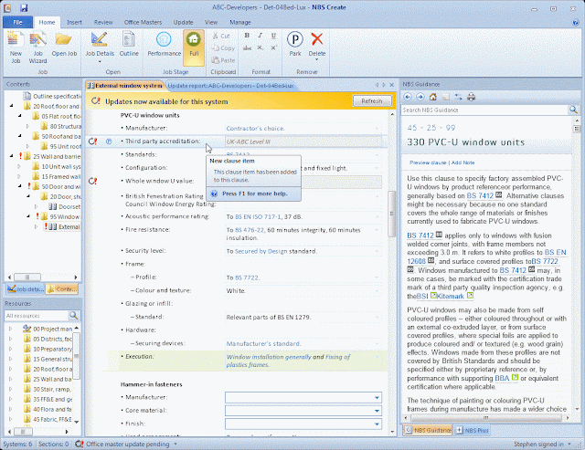Open the Manage ribbon tab

tap(239, 22)
